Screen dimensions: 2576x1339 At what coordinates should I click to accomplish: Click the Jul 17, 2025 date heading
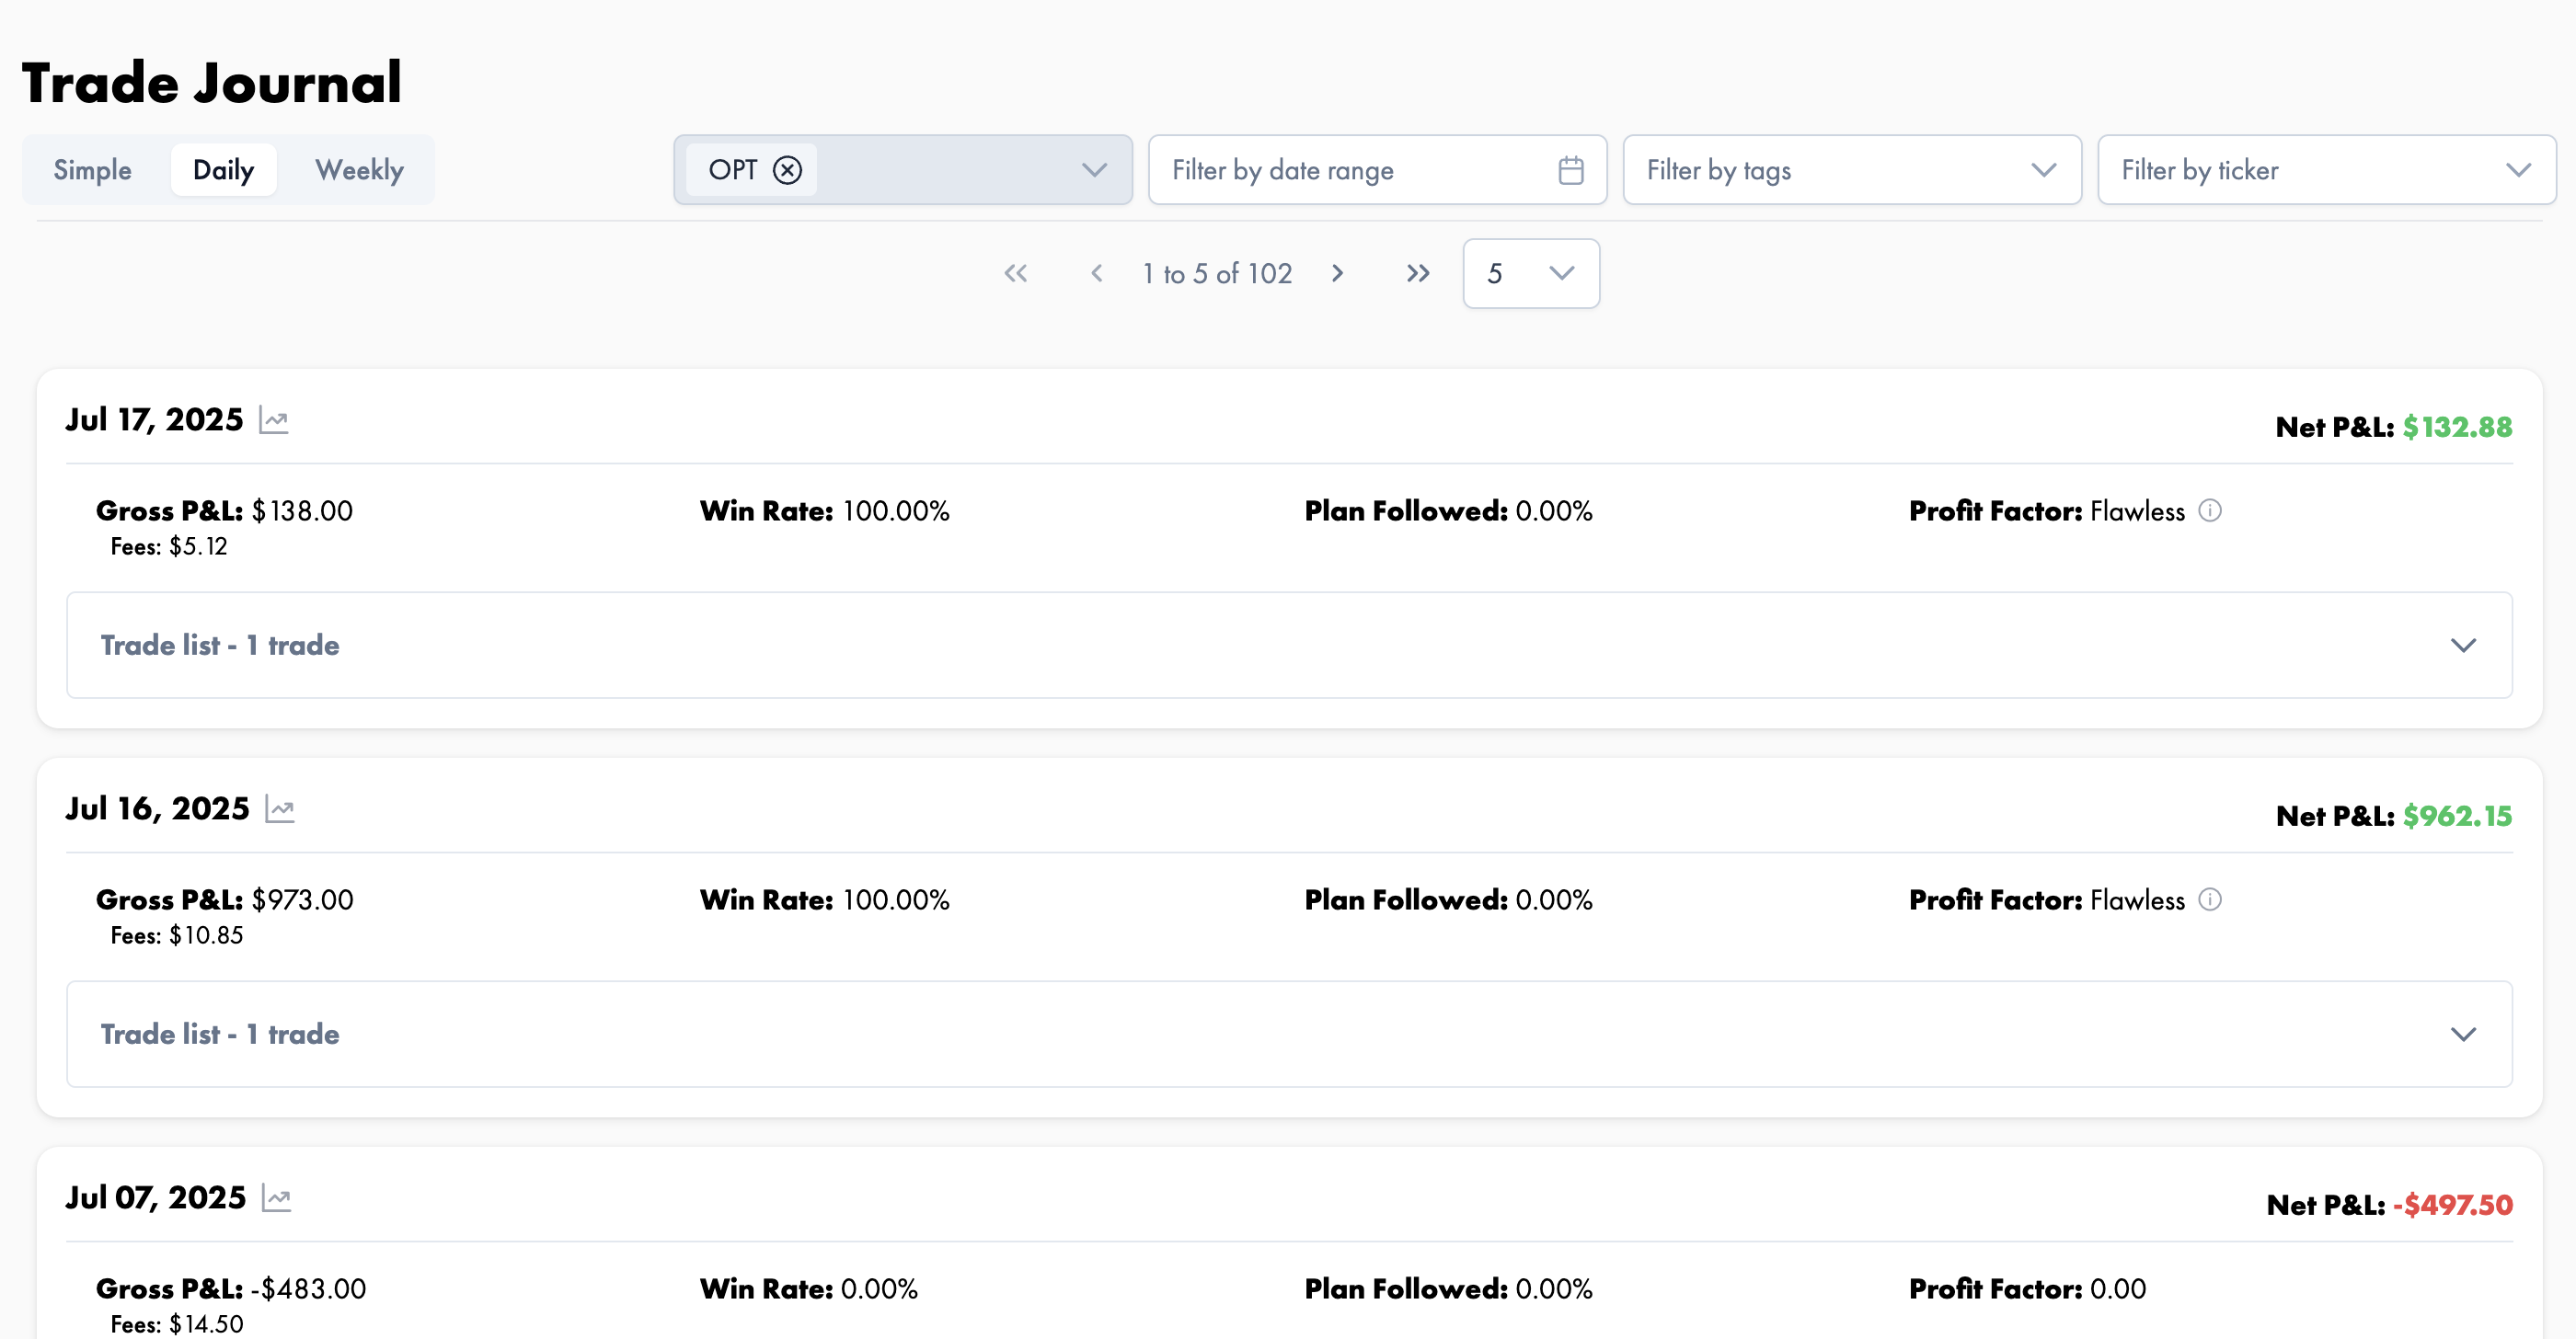[154, 419]
